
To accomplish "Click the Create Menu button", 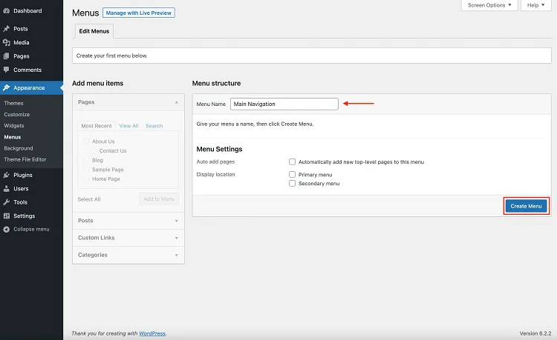I will 526,206.
